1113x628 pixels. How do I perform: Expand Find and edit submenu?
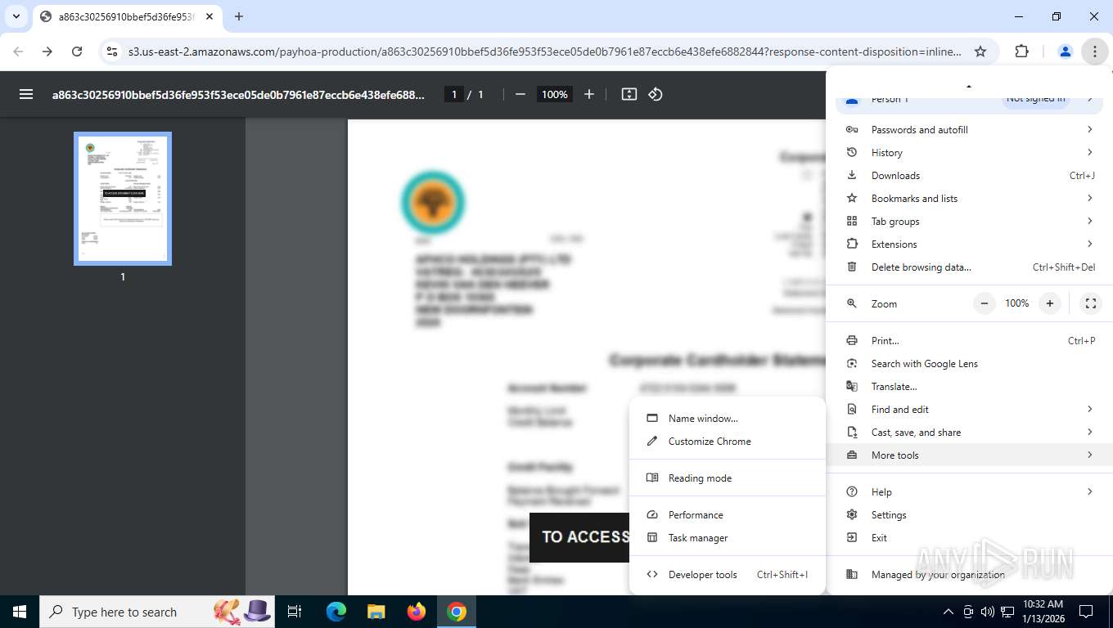pos(970,410)
